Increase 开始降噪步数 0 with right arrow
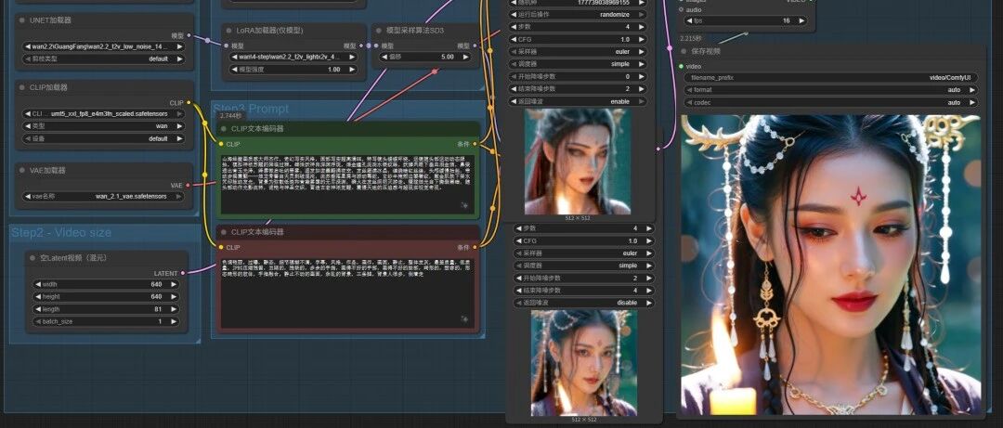 pyautogui.click(x=642, y=76)
